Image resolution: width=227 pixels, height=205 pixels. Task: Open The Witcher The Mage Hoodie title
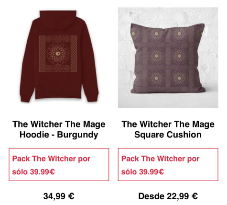coord(59,129)
